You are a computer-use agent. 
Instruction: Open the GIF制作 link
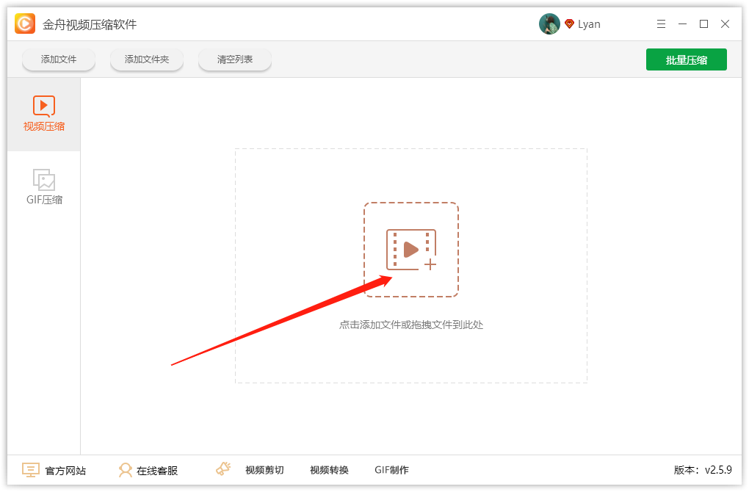pyautogui.click(x=391, y=470)
